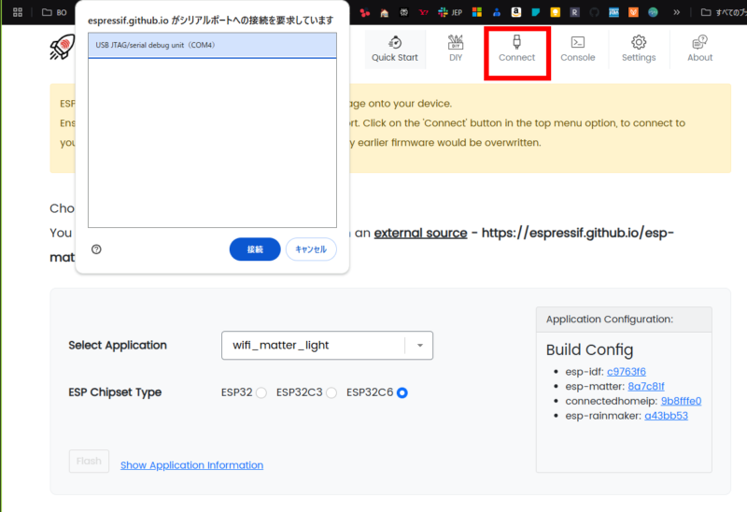Click the Quick Start stopwatch icon
This screenshot has width=747, height=512.
coord(395,42)
